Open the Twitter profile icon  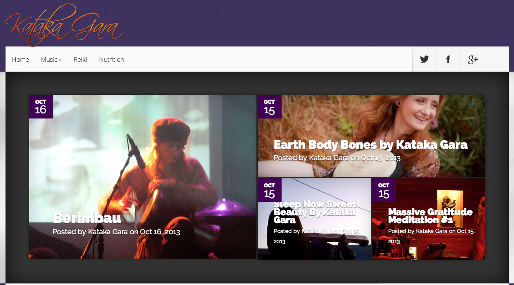click(x=424, y=59)
